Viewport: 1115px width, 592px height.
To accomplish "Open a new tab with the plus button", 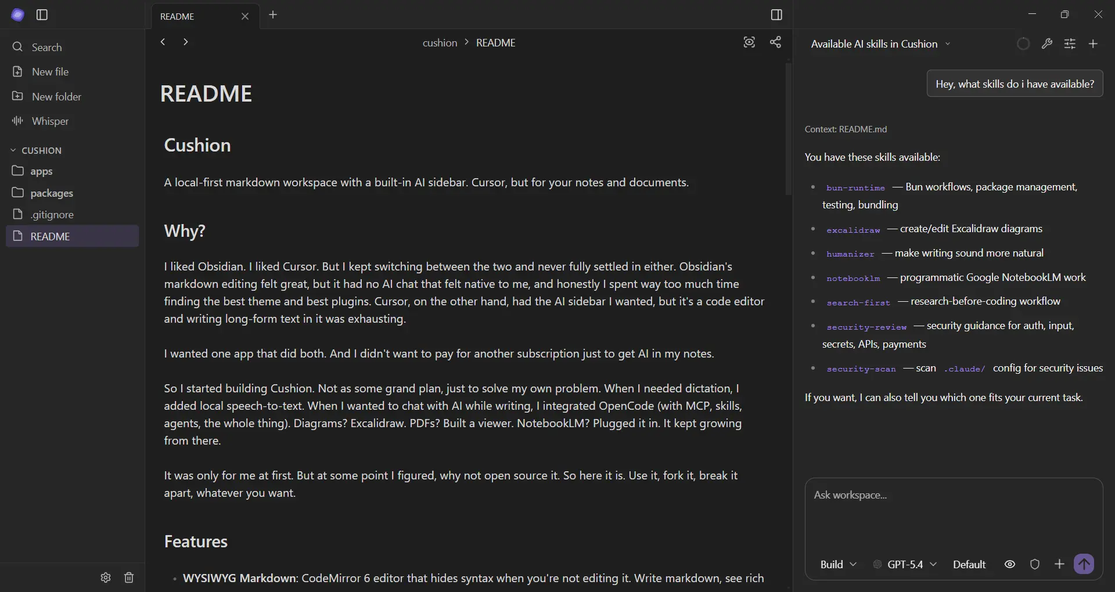I will (274, 16).
